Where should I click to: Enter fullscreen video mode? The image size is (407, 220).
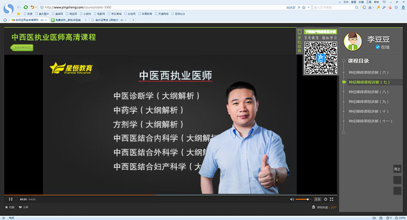click(x=331, y=199)
